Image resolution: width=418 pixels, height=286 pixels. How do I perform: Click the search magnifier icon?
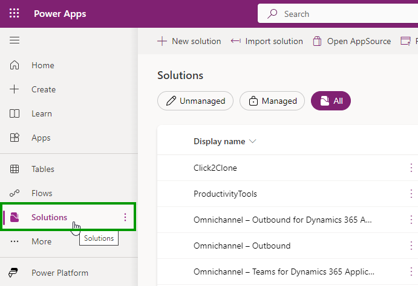(x=272, y=13)
